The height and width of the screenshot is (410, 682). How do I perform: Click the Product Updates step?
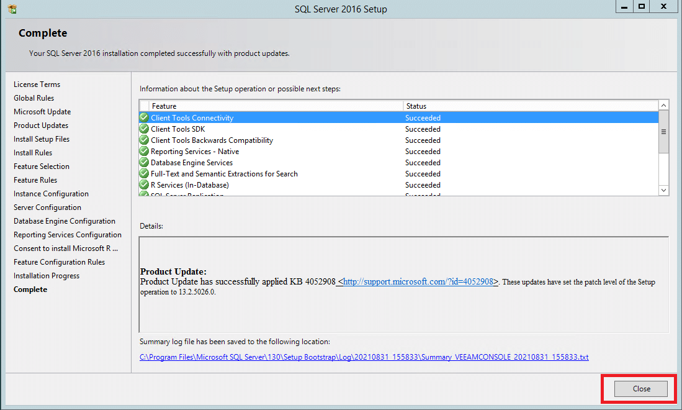click(x=41, y=125)
